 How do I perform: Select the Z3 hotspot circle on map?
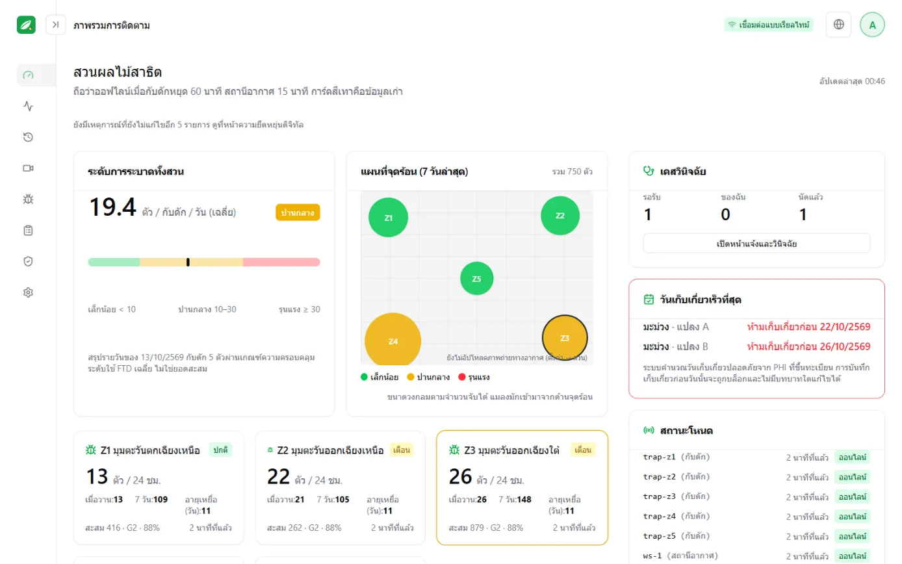[x=565, y=338]
